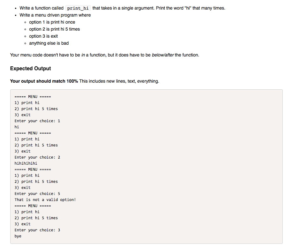Click the first '===== MENU =====' line
Image resolution: width=299 pixels, height=247 pixels.
pos(33,97)
